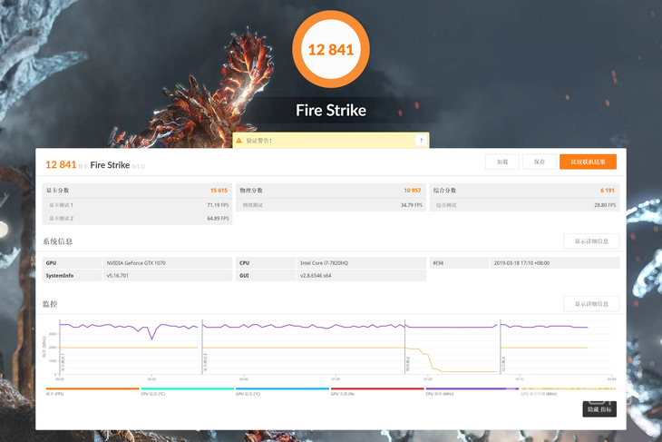Click the GUI v2.8.6546 s64 value

[316, 276]
